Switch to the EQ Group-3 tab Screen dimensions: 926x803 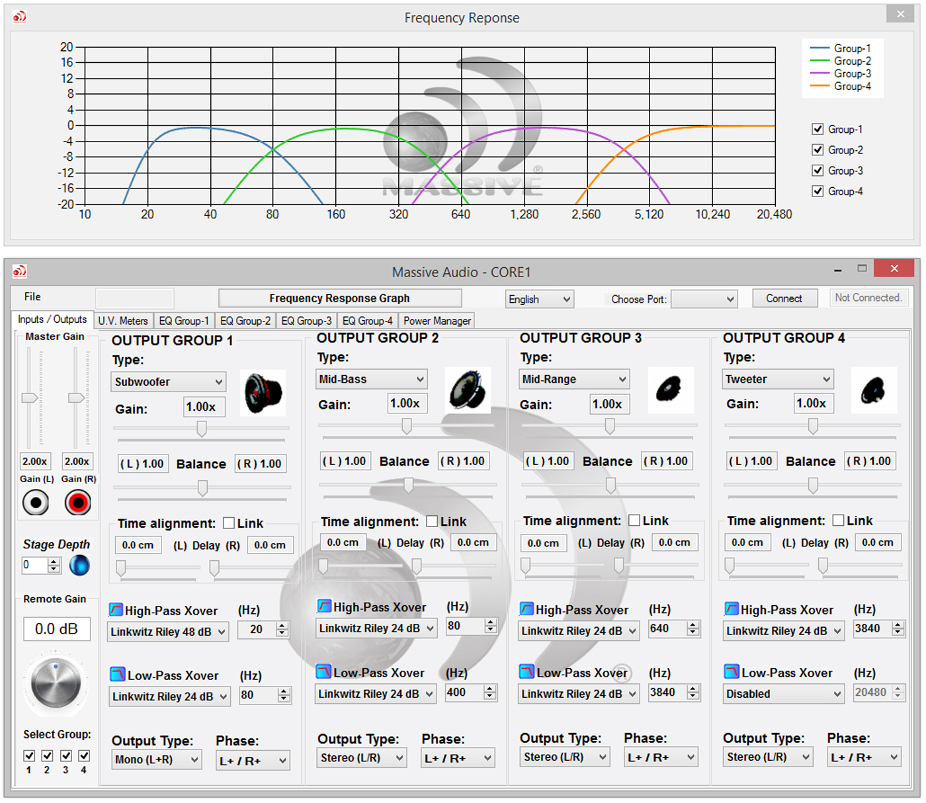point(306,321)
